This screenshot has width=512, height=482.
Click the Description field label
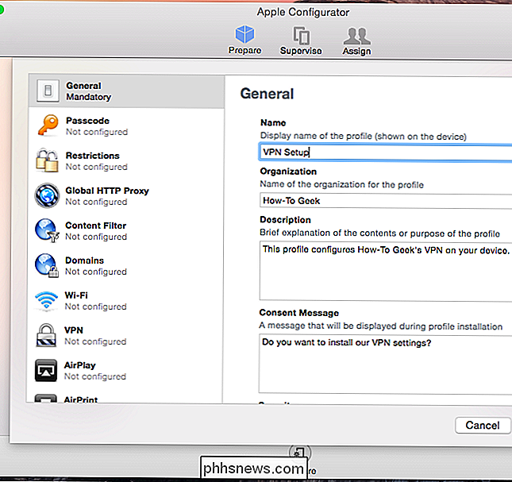pyautogui.click(x=286, y=220)
